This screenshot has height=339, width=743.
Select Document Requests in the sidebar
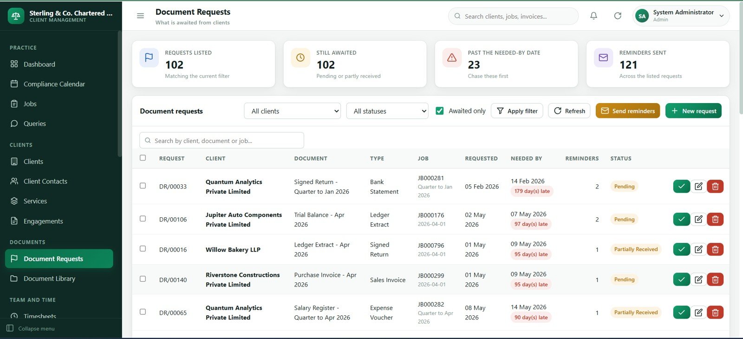(59, 259)
